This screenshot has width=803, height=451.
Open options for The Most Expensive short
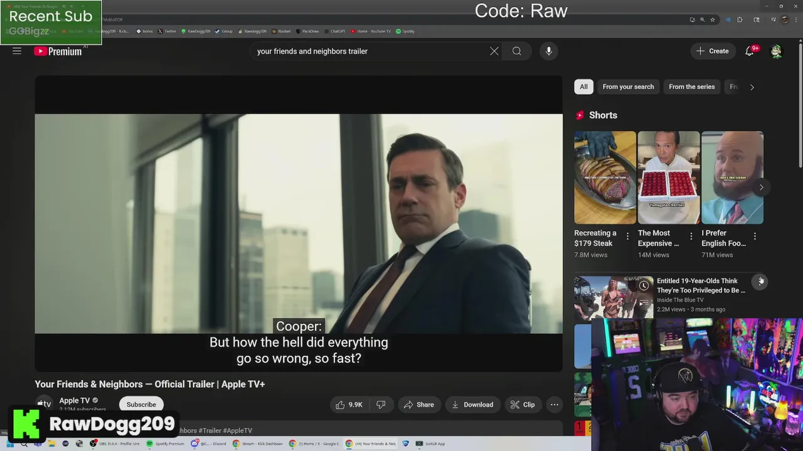pyautogui.click(x=691, y=237)
